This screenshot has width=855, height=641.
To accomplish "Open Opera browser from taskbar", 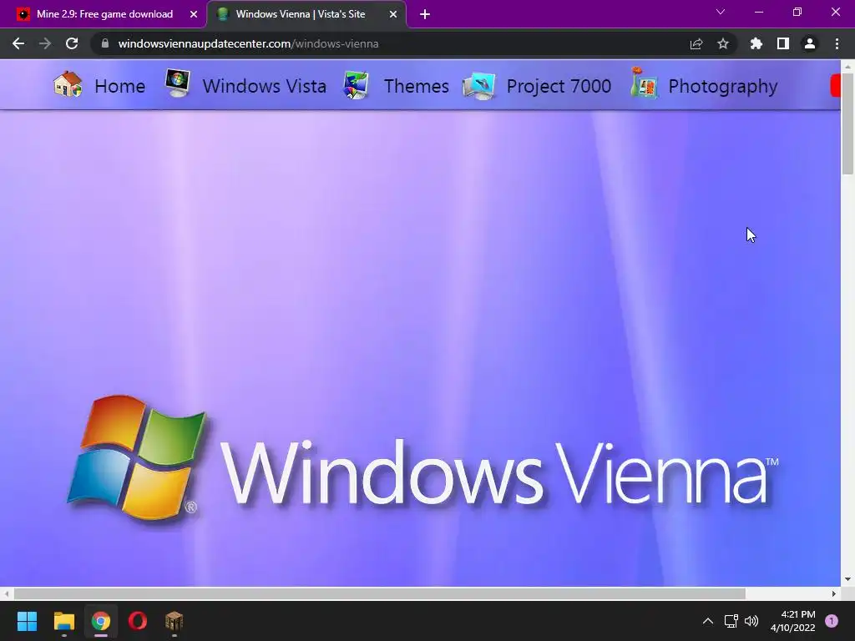I will point(138,621).
